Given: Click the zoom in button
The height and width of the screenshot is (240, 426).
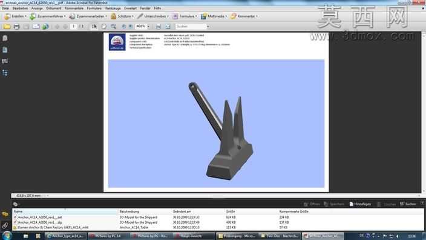Looking at the screenshot, I should click(x=131, y=27).
